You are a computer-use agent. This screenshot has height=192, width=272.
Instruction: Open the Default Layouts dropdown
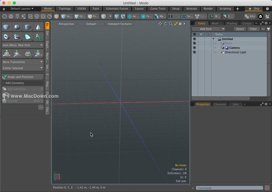[22, 9]
